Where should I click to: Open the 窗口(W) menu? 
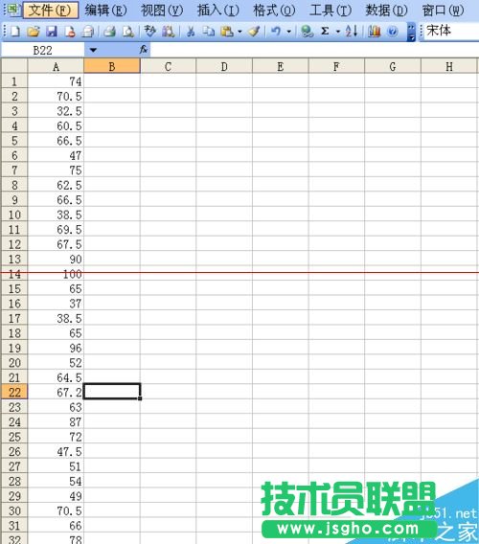coord(443,11)
